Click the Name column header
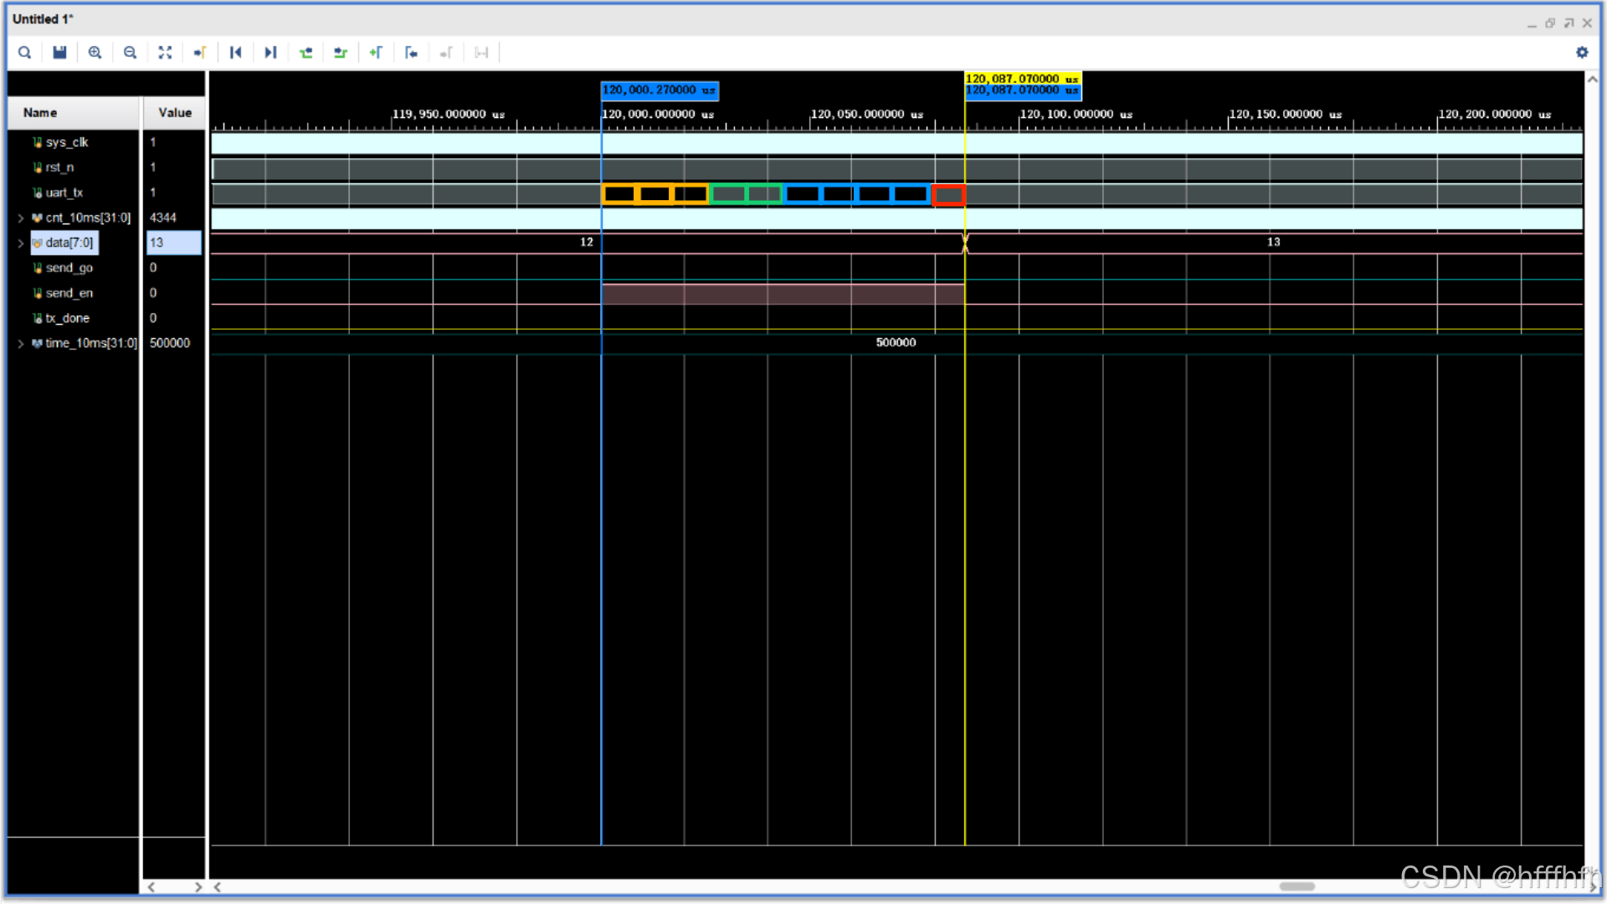The width and height of the screenshot is (1607, 904). tap(40, 113)
